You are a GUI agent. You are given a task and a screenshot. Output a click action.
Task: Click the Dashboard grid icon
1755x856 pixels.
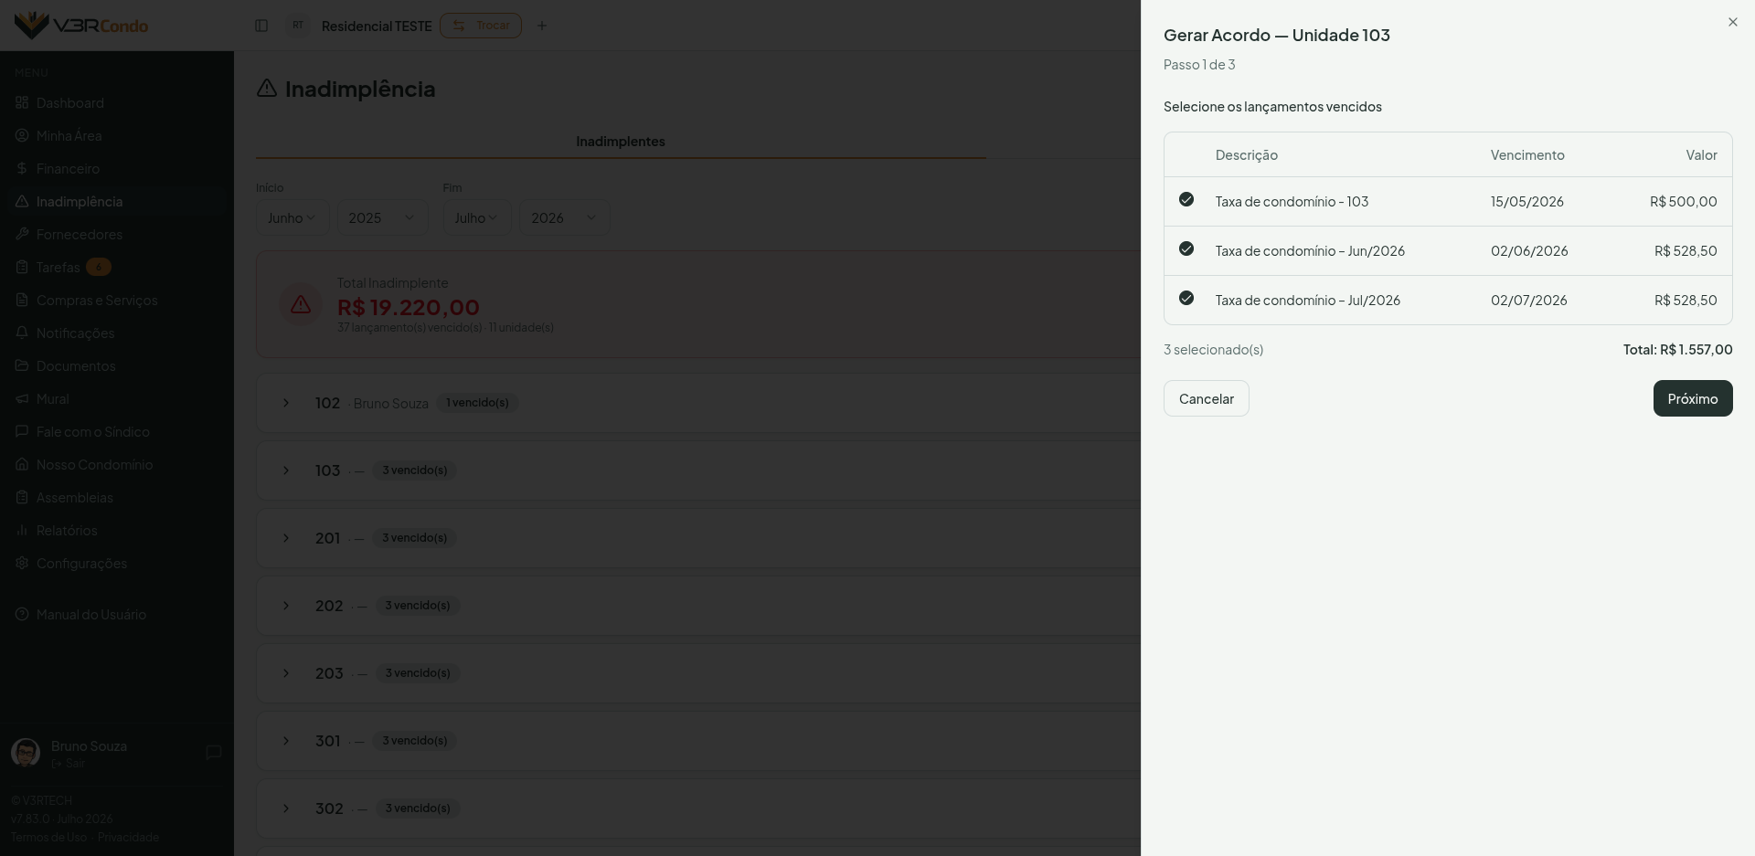click(22, 102)
